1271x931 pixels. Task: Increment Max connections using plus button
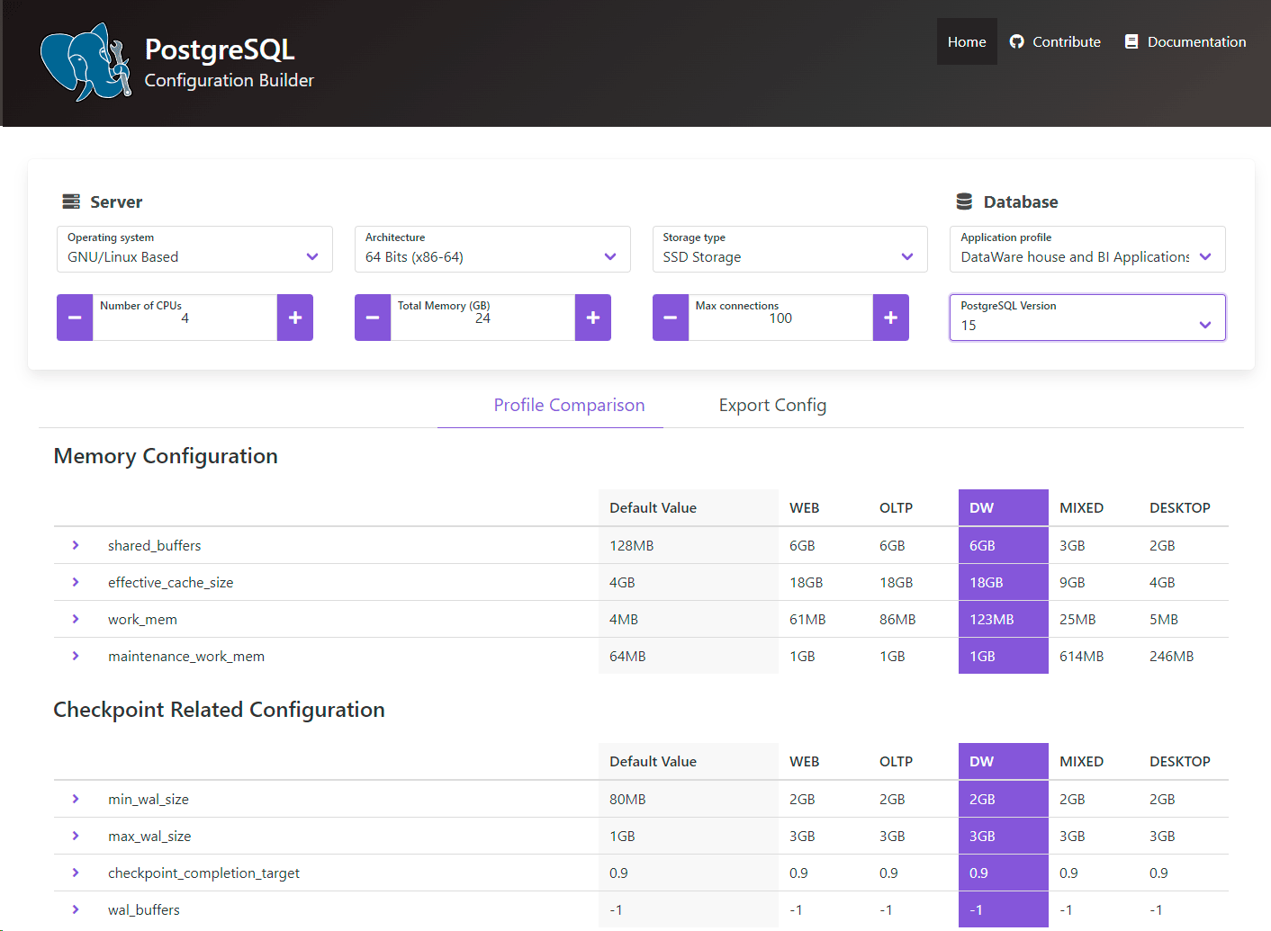tap(890, 318)
